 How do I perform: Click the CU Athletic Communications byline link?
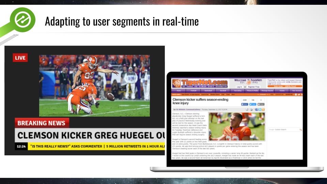[188, 109]
